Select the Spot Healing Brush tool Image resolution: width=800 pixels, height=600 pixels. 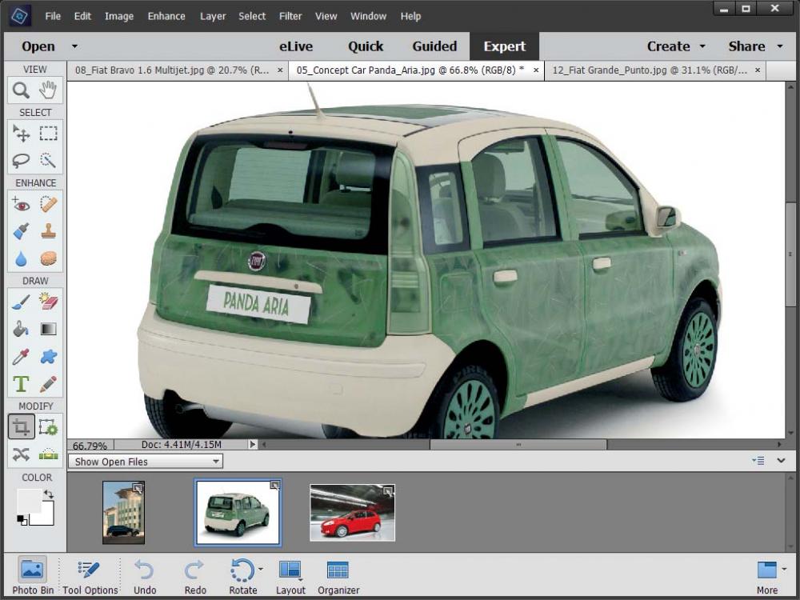(x=49, y=205)
